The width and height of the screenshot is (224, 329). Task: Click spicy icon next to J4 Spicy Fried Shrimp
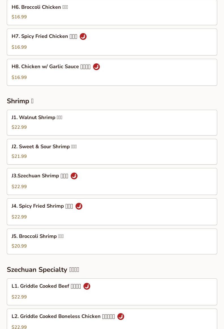79,206
